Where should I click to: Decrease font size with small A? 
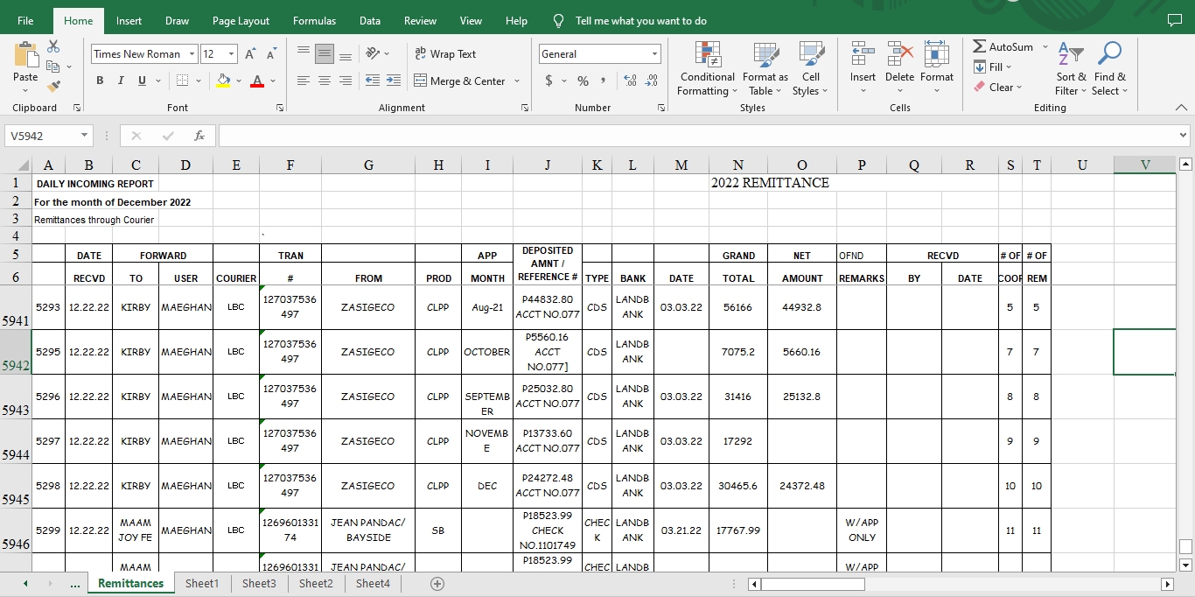point(271,54)
